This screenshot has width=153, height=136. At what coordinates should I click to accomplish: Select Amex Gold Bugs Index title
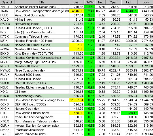point(30,15)
